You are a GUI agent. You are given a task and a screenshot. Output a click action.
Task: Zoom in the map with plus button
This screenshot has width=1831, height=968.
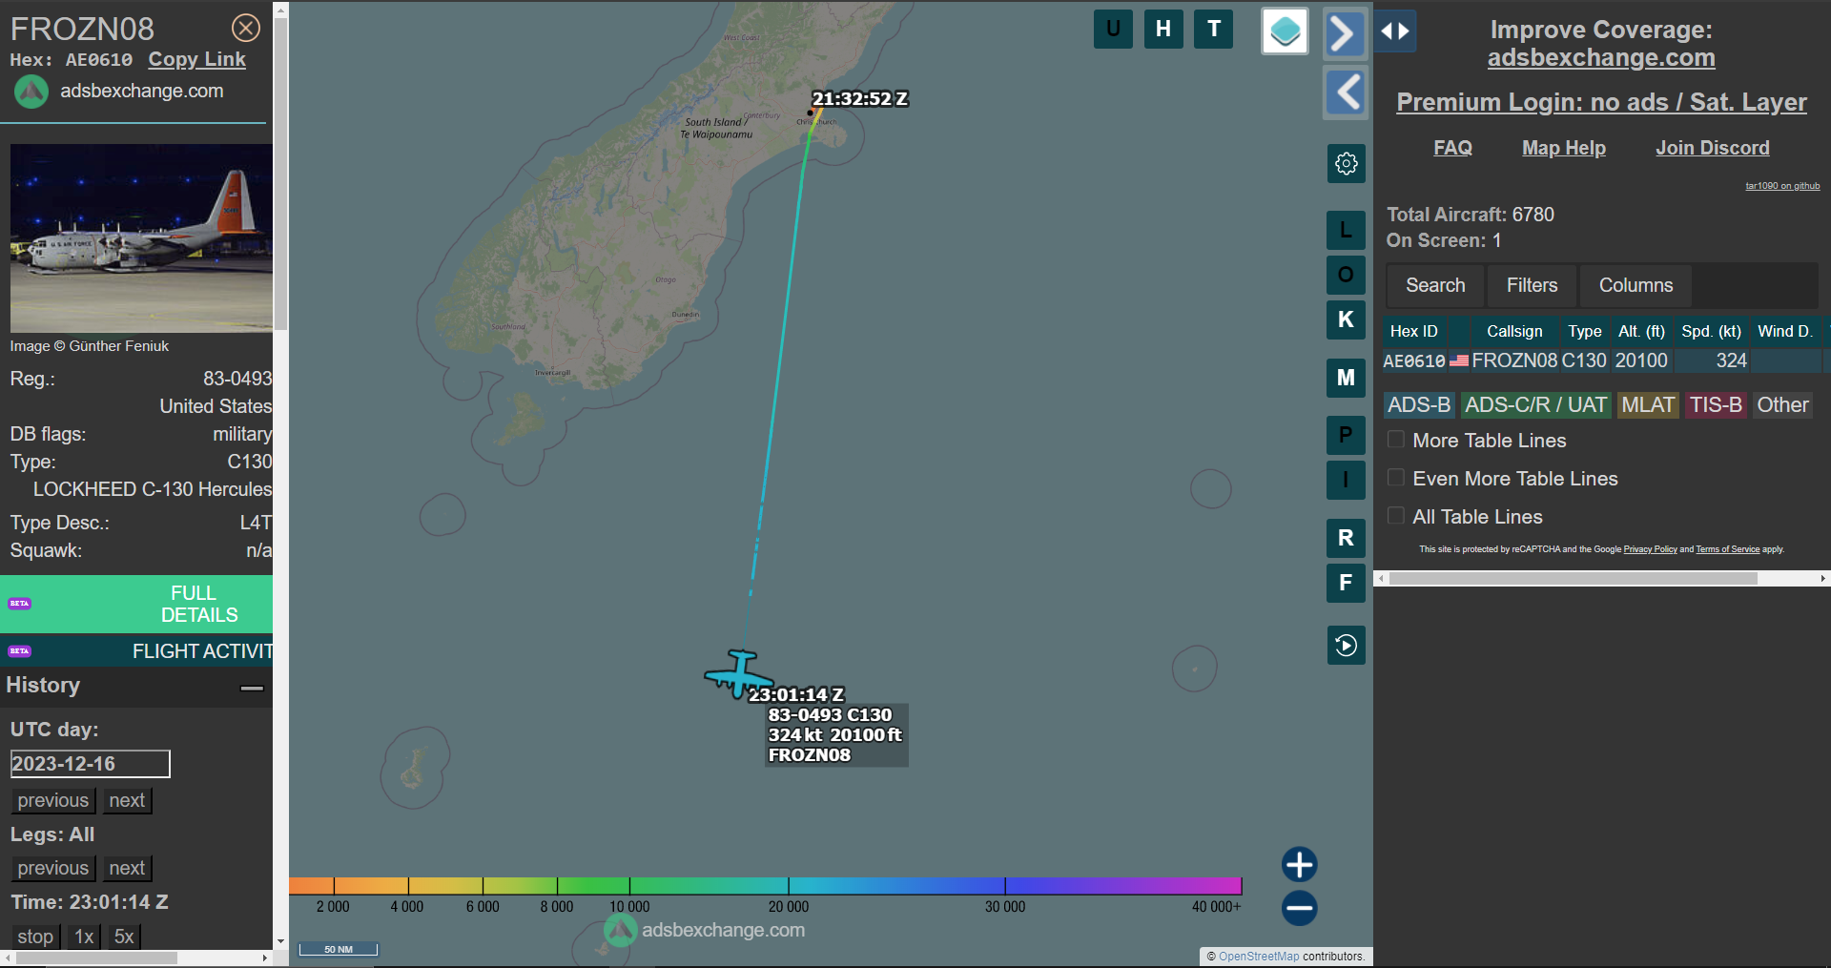[x=1299, y=865]
